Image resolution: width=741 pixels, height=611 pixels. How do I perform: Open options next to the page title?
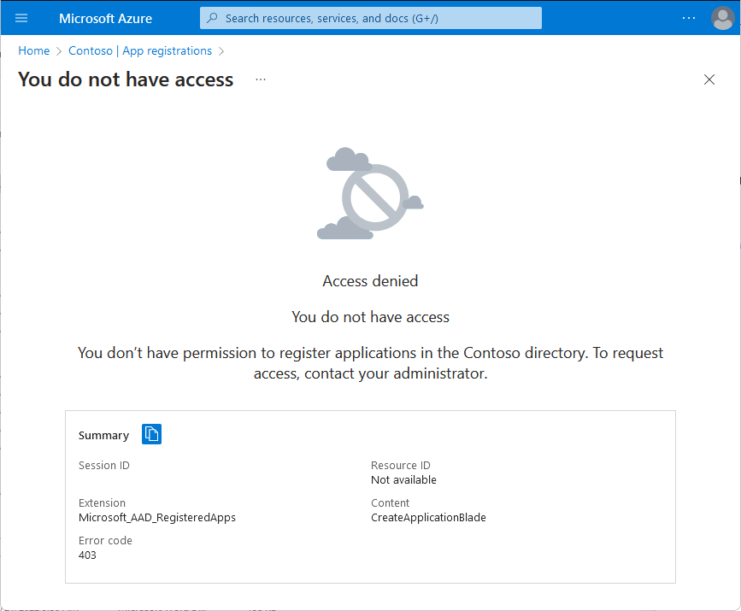point(261,79)
